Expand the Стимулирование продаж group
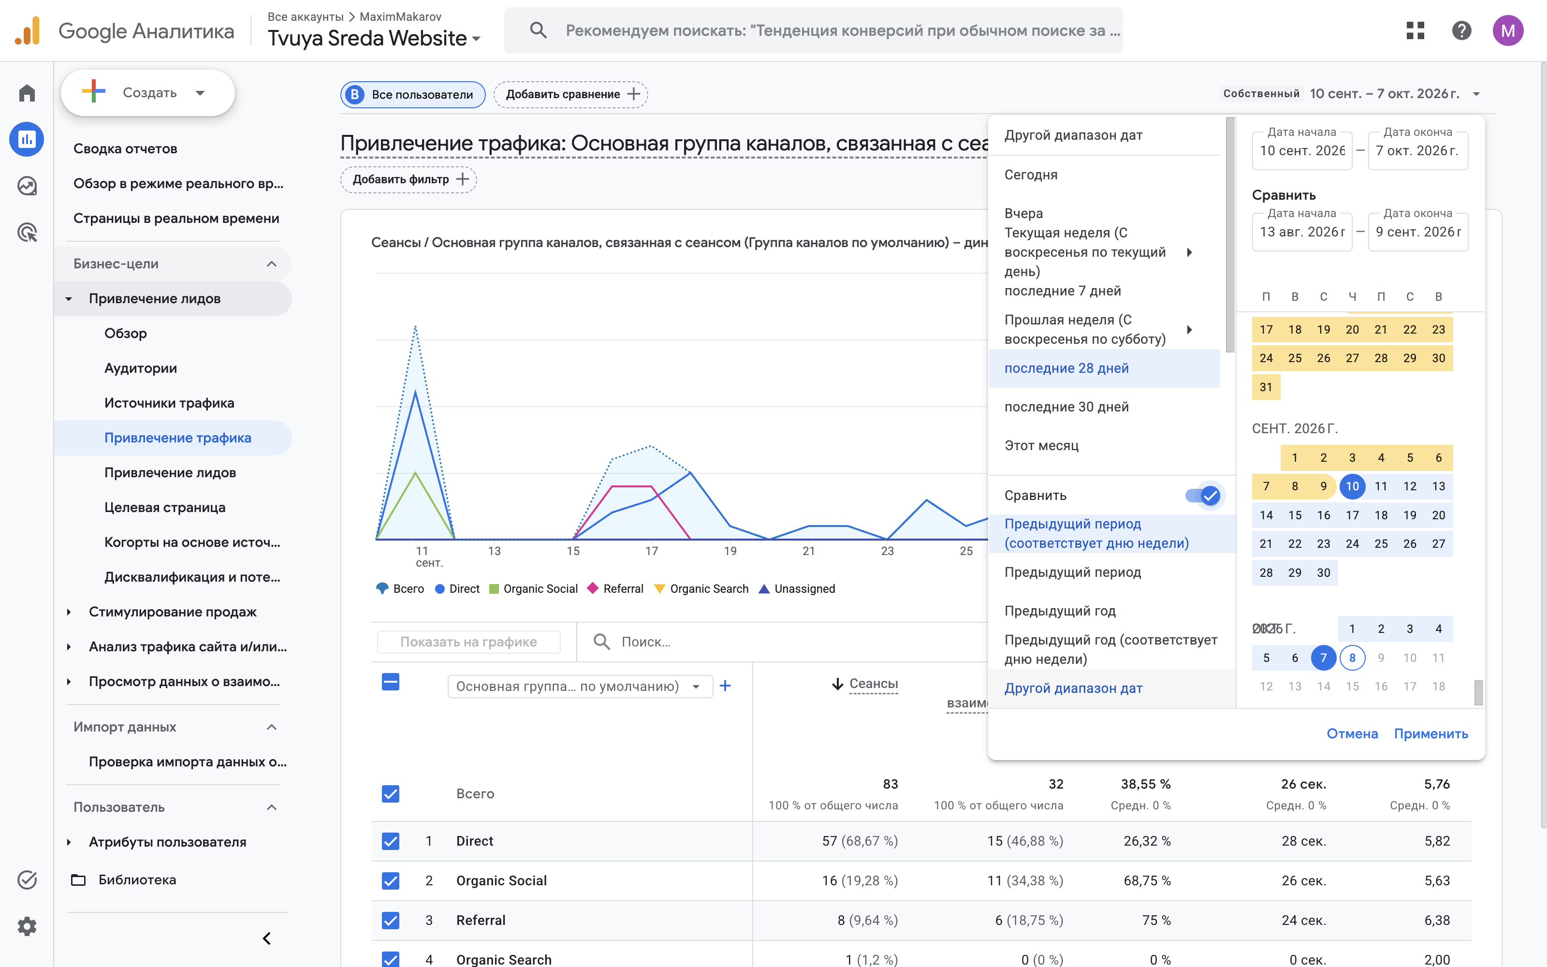This screenshot has height=967, width=1547. (69, 612)
